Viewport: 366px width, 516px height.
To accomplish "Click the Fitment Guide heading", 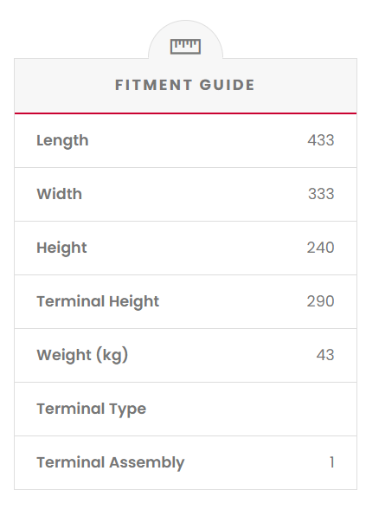I will coord(185,85).
